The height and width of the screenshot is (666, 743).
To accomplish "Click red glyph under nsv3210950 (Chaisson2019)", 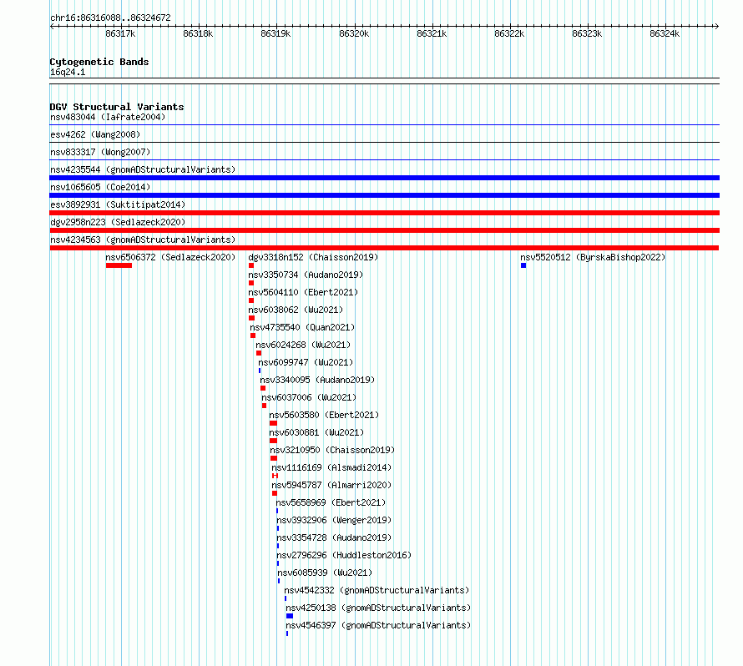I will tap(274, 458).
